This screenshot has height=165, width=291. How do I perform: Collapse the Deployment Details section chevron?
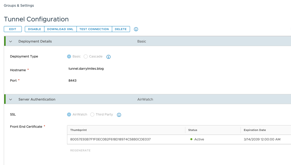click(10, 41)
